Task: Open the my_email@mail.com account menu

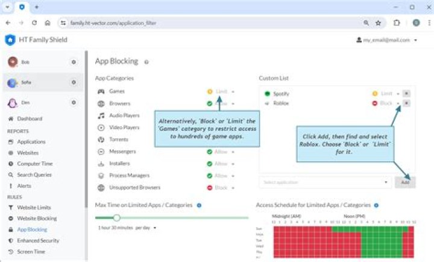Action: pos(387,40)
